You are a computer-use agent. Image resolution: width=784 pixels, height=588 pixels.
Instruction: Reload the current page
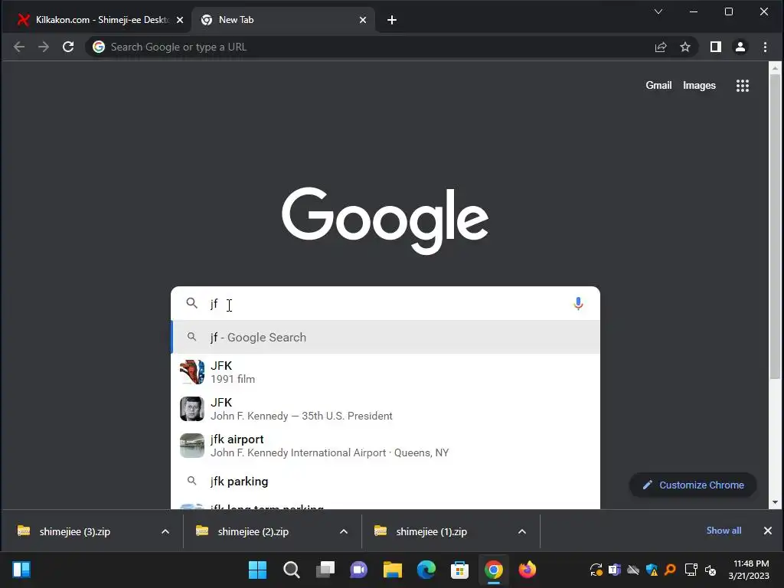pyautogui.click(x=68, y=47)
